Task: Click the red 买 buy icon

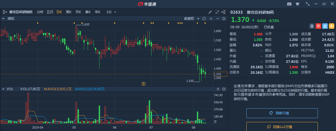Action: [318, 26]
